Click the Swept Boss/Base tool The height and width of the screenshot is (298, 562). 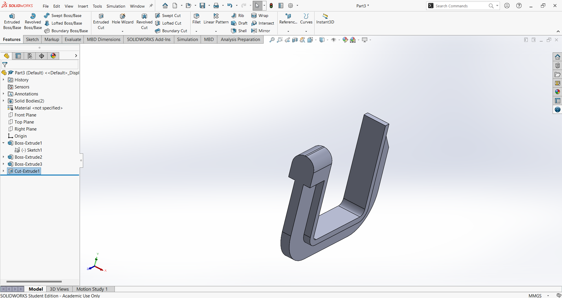pyautogui.click(x=63, y=16)
